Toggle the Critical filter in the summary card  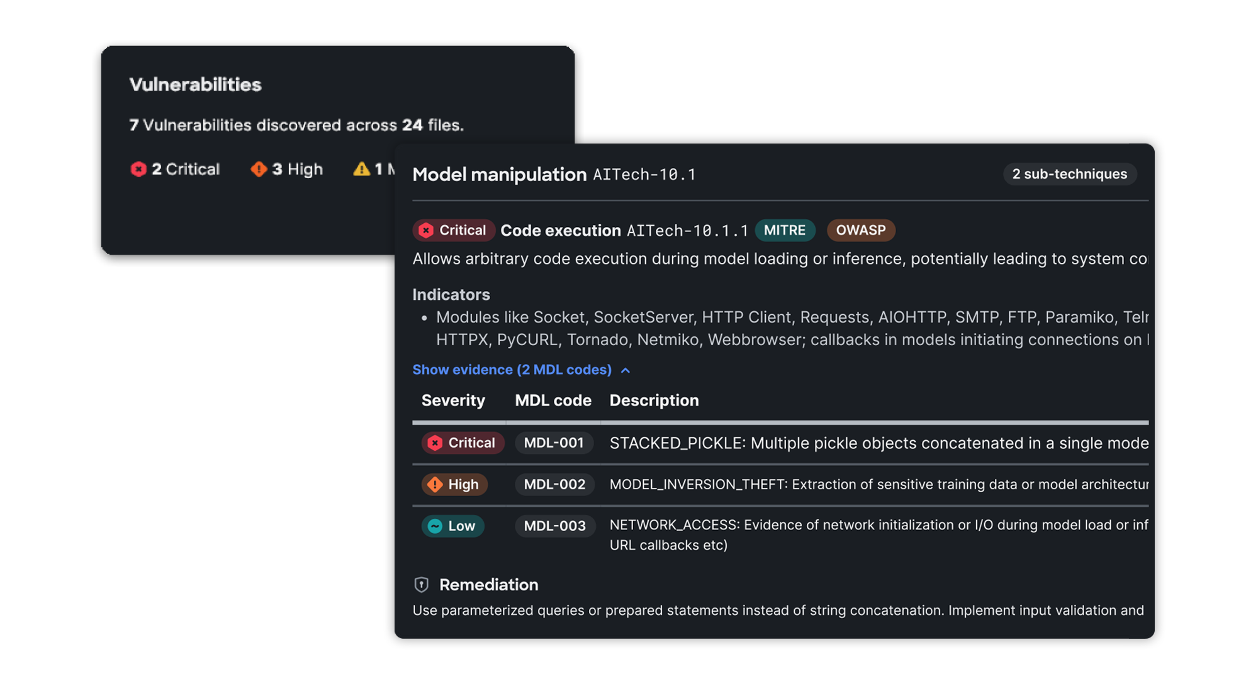pyautogui.click(x=174, y=168)
